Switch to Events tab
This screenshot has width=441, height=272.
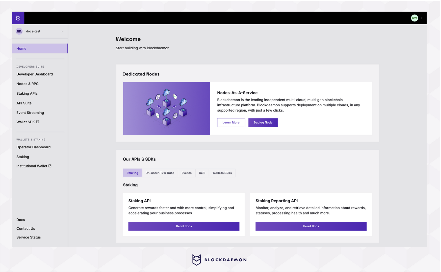(x=187, y=173)
